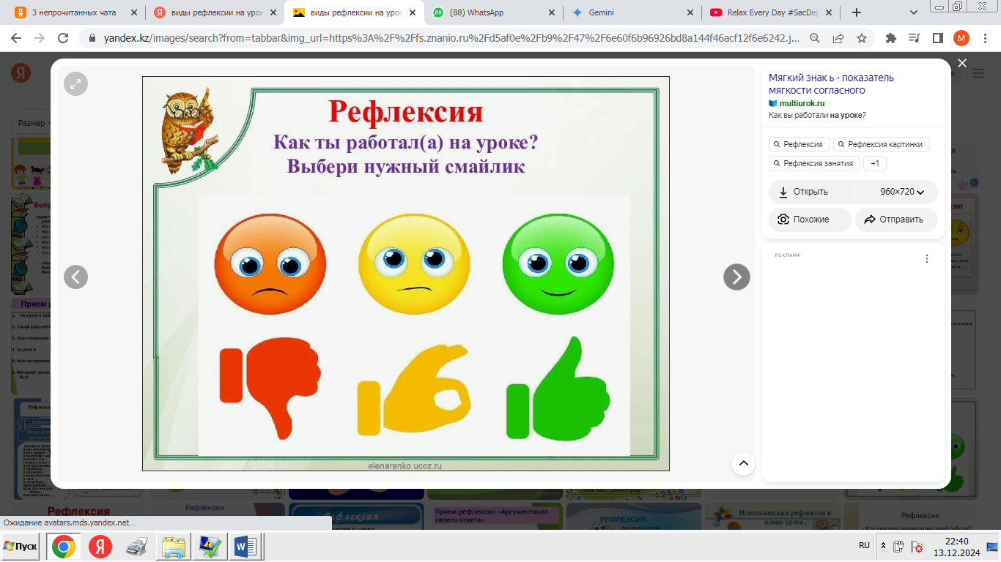Open the ad options three-dot menu
1001x562 pixels.
[926, 259]
